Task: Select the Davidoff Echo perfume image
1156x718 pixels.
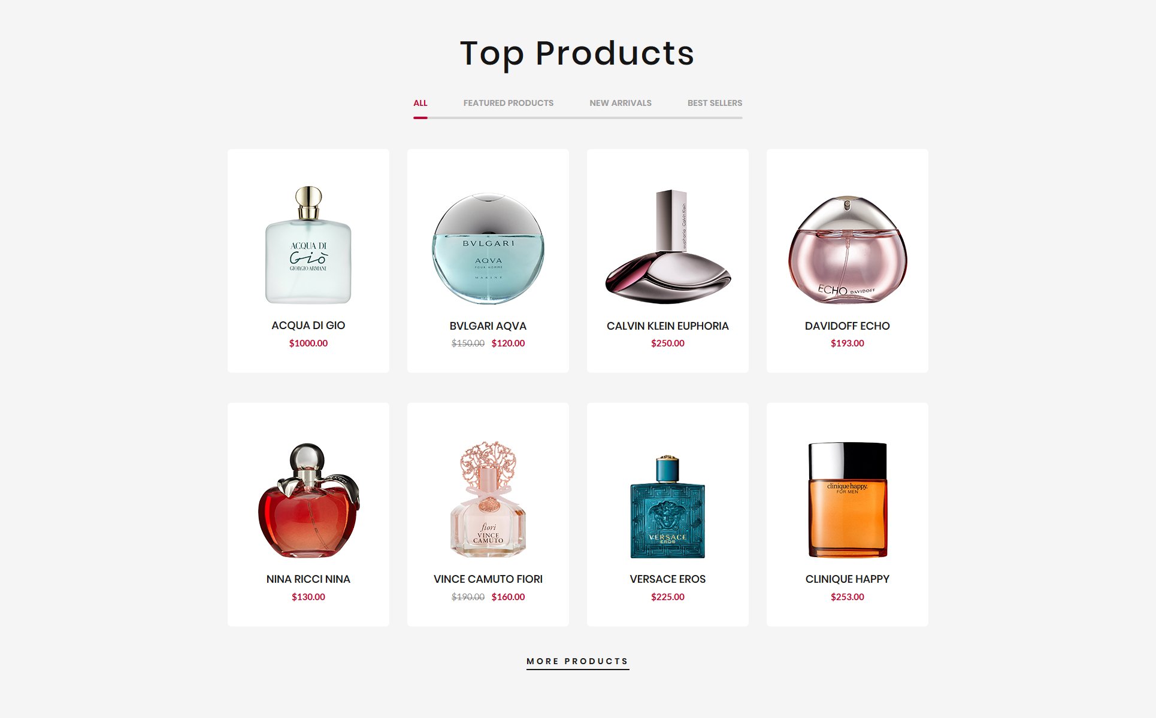Action: click(x=848, y=249)
